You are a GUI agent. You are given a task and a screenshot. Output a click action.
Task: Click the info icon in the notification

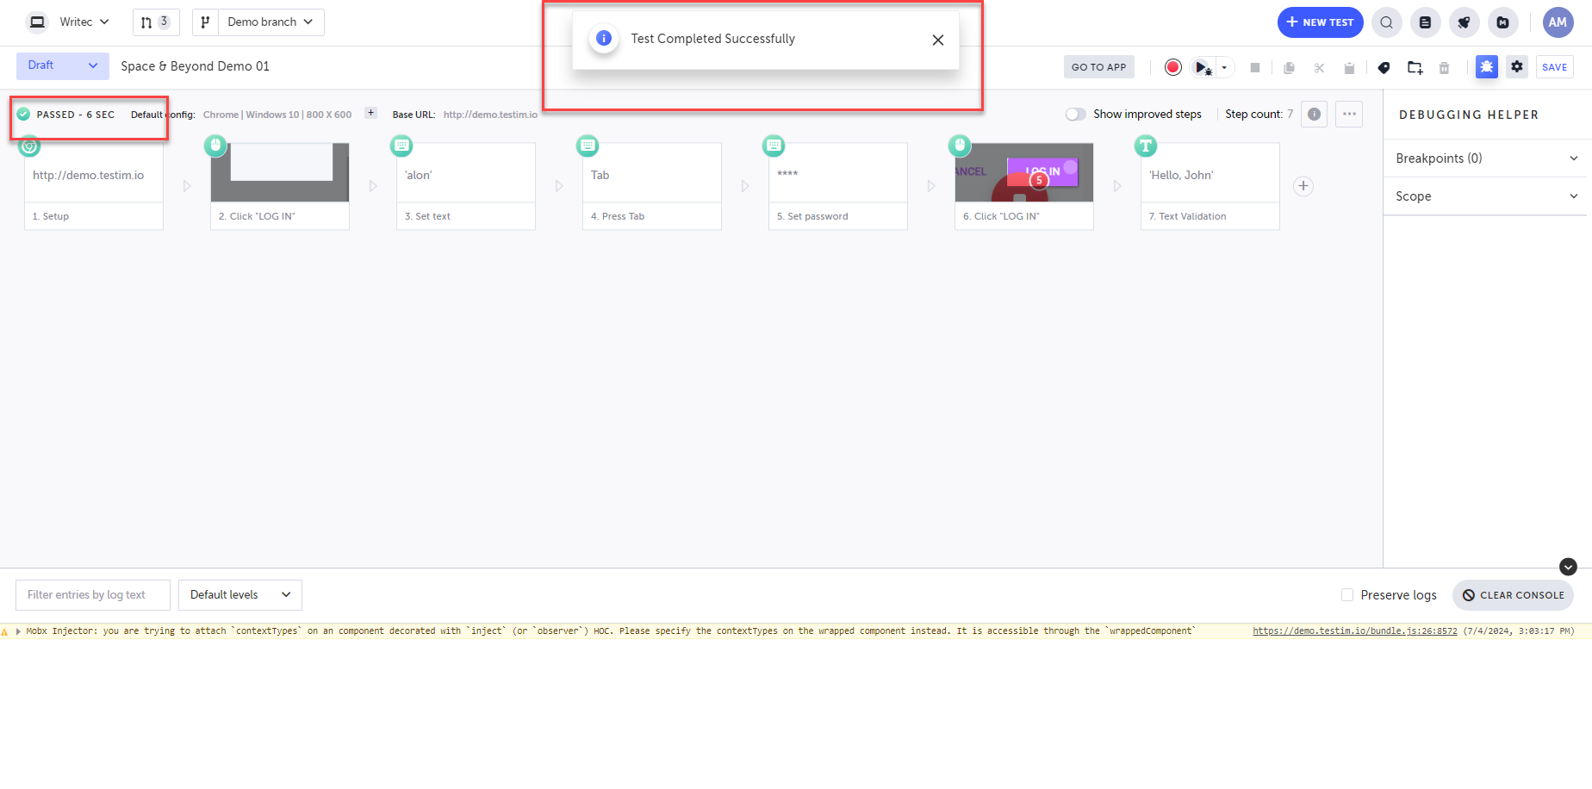604,38
